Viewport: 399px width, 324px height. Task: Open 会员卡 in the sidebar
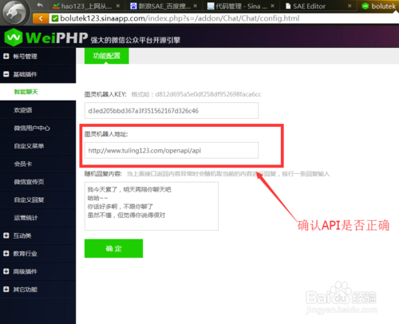[x=38, y=164]
